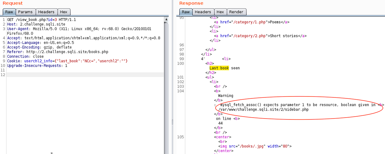Click the highlighted 'Last book' text
This screenshot has width=385, height=154.
point(219,68)
